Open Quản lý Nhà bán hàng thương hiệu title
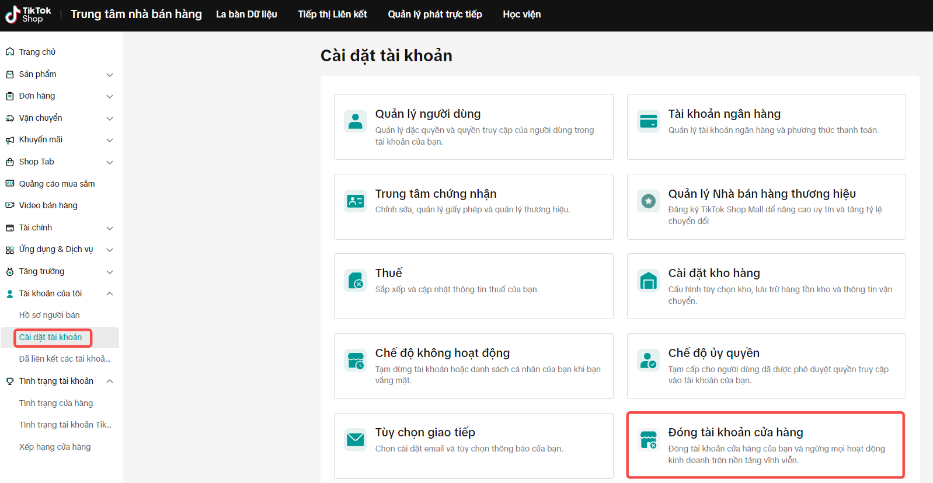 (x=762, y=194)
